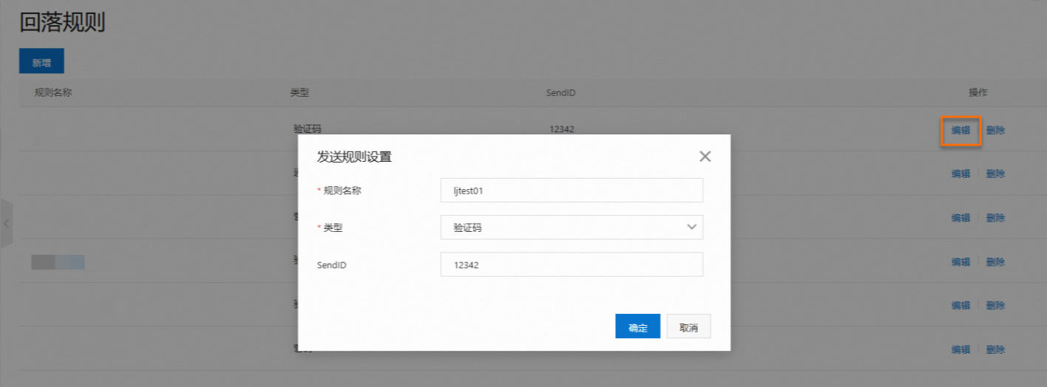Click 编辑 in the row with the blurred rule name
1047x387 pixels.
[x=960, y=262]
